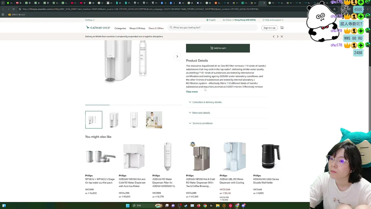This screenshot has width=371, height=209.
Task: Open ADD6991WH/90 Hot and Cold dispenser product
Action: pyautogui.click(x=133, y=183)
